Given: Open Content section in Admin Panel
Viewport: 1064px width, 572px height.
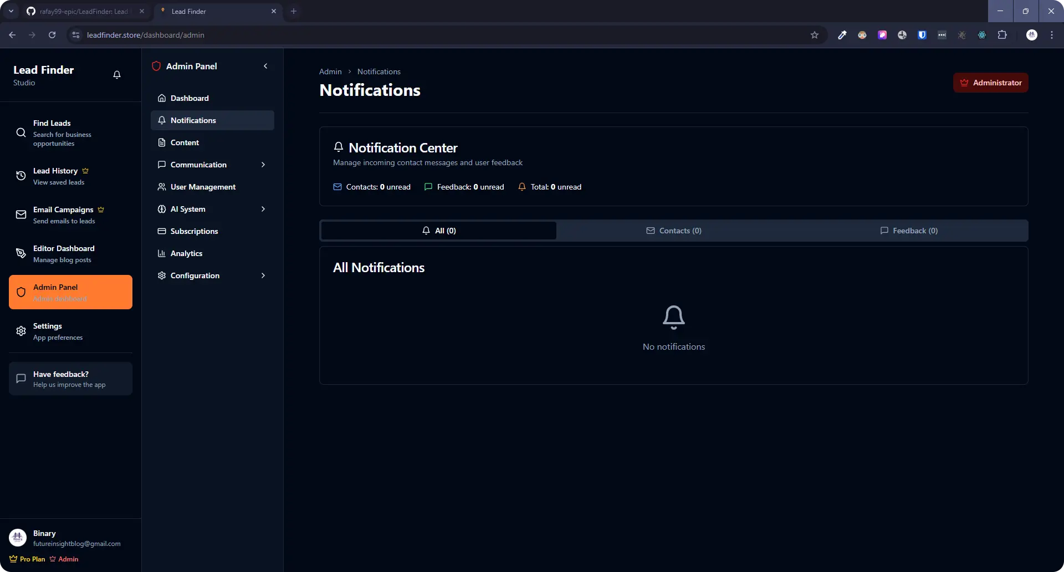Looking at the screenshot, I should (x=212, y=142).
